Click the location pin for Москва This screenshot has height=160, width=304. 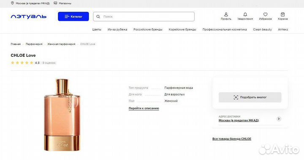pos(12,3)
